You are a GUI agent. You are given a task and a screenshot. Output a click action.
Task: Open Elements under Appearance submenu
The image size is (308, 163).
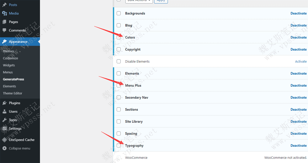[x=10, y=86]
